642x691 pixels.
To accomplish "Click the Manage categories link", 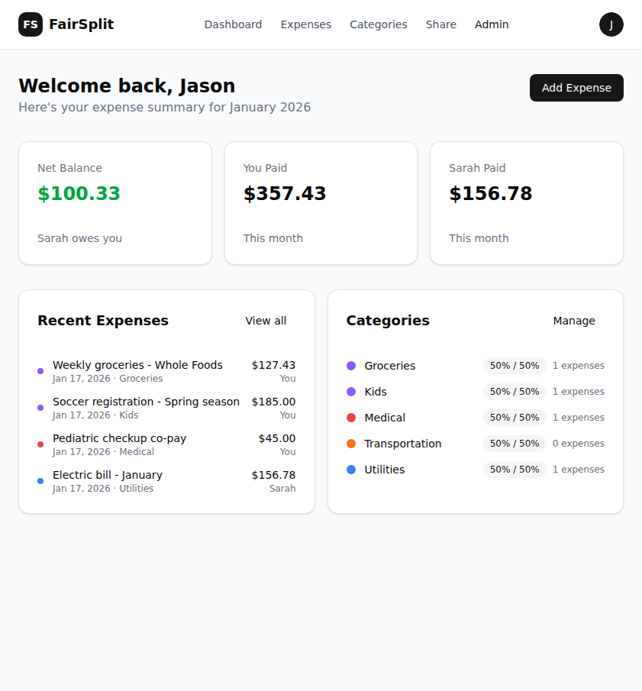I will (574, 321).
